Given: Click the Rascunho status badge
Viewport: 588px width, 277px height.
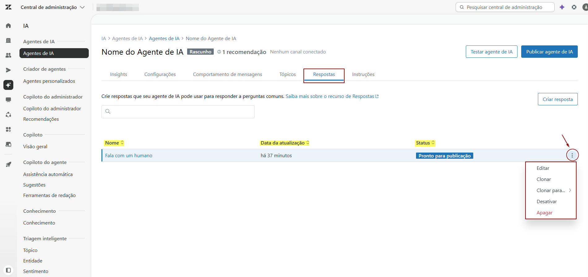Looking at the screenshot, I should (x=200, y=52).
